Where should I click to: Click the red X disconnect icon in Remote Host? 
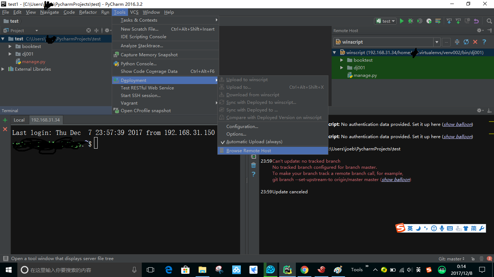[475, 42]
